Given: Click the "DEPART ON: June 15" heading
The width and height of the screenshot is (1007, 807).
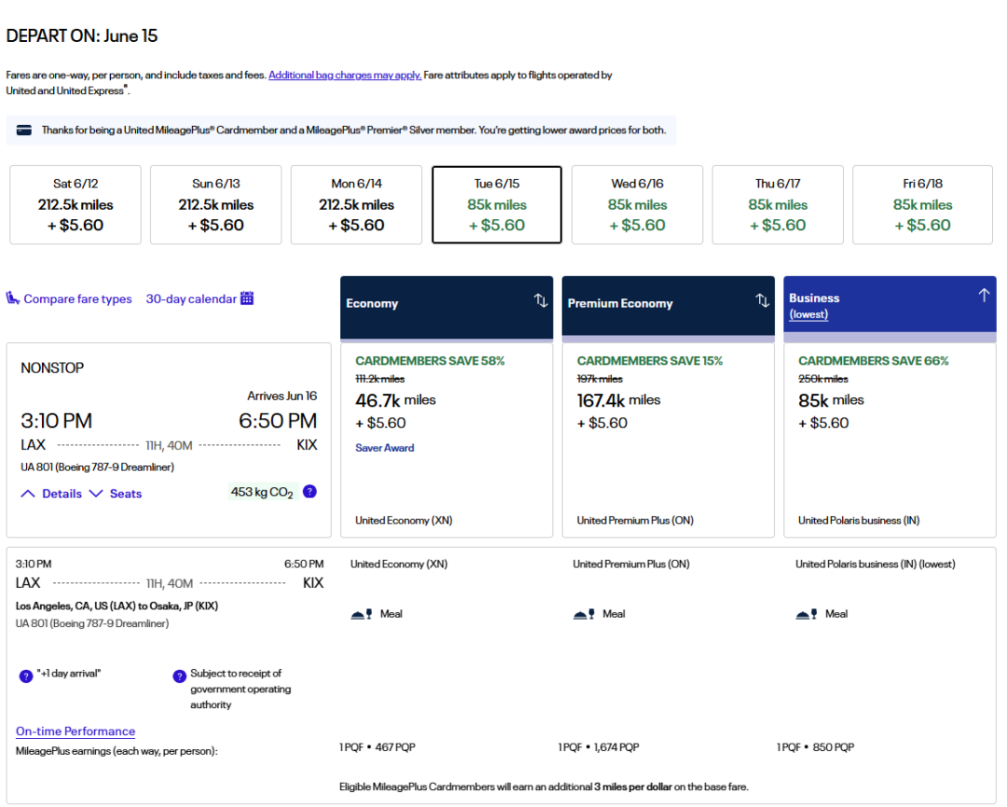Looking at the screenshot, I should coord(81,36).
